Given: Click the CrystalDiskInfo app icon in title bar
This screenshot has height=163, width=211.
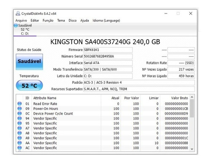Looking at the screenshot, I should [18, 13].
